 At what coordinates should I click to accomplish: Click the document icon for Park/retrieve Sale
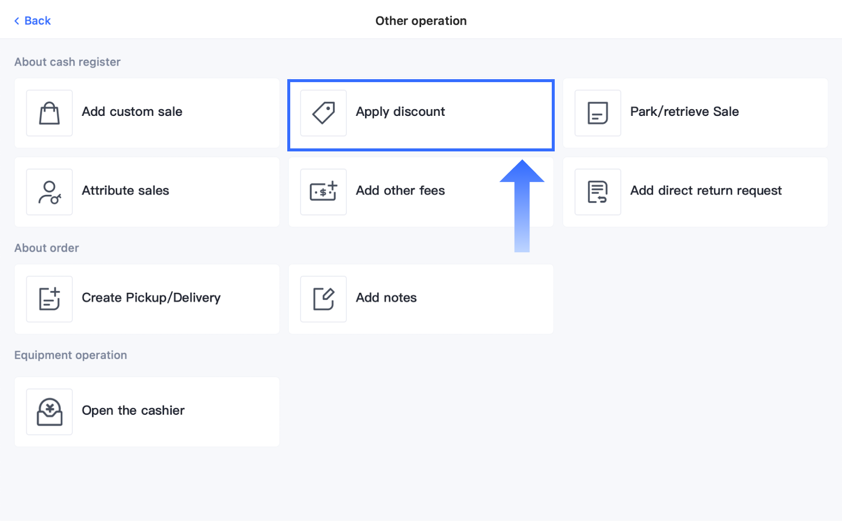point(597,113)
